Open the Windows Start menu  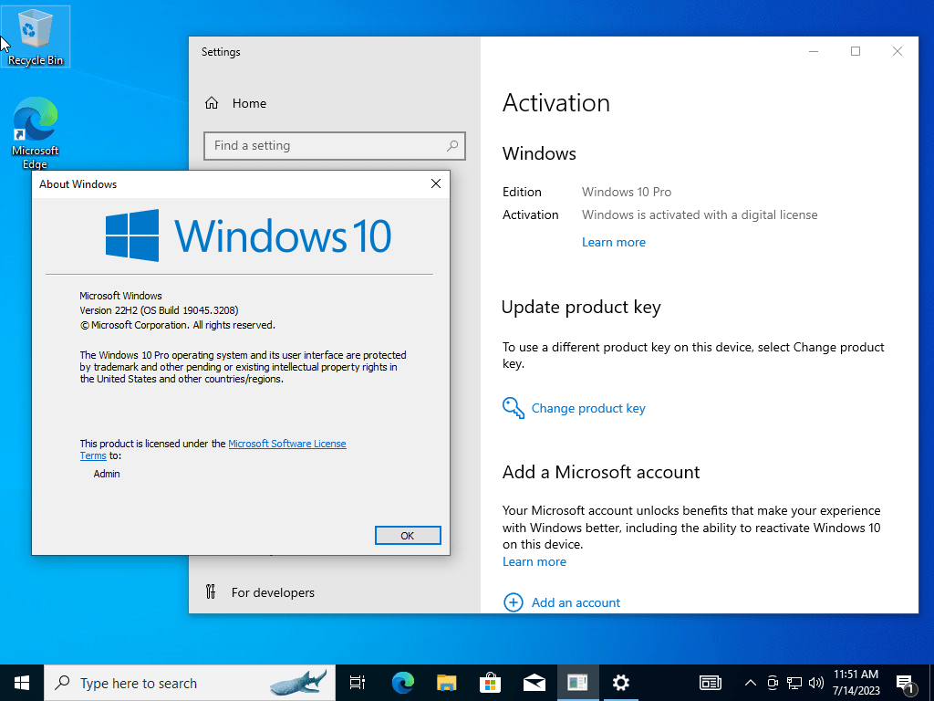click(x=22, y=683)
